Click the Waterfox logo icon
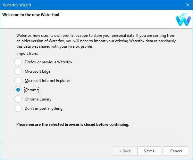 (x=183, y=20)
